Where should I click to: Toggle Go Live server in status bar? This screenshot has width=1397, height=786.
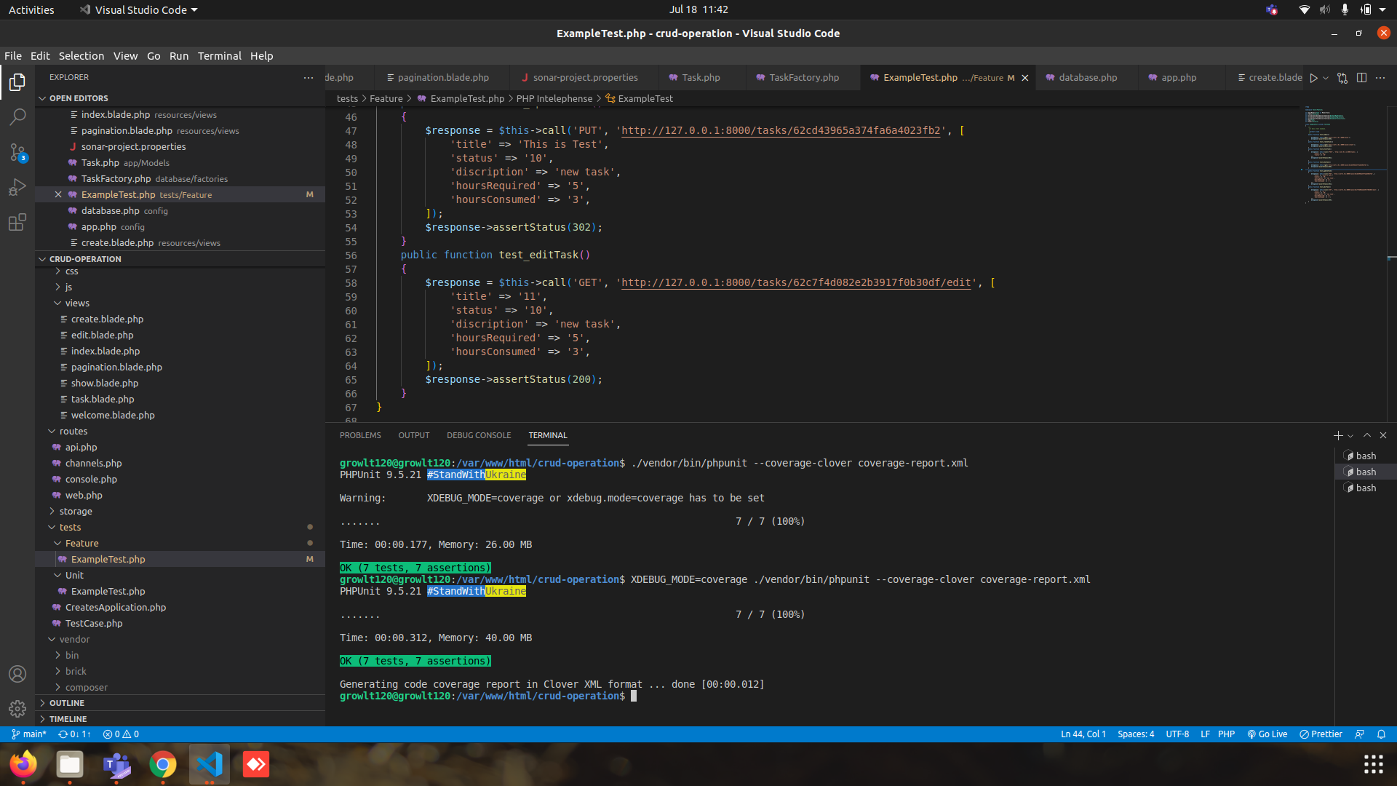1267,734
